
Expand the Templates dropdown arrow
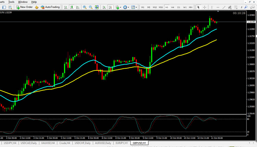click(x=136, y=8)
